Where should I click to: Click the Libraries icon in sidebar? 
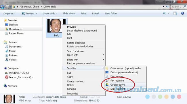click(x=5, y=42)
